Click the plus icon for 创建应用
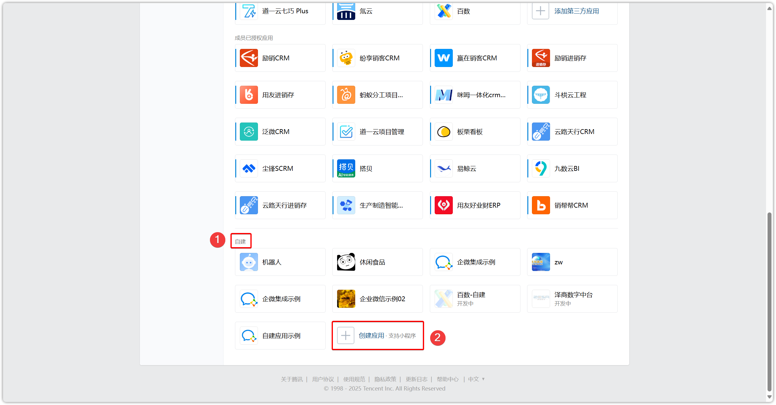This screenshot has height=405, width=776. pyautogui.click(x=346, y=336)
